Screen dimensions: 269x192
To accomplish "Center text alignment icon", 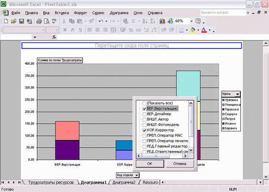I will pyautogui.click(x=97, y=30).
